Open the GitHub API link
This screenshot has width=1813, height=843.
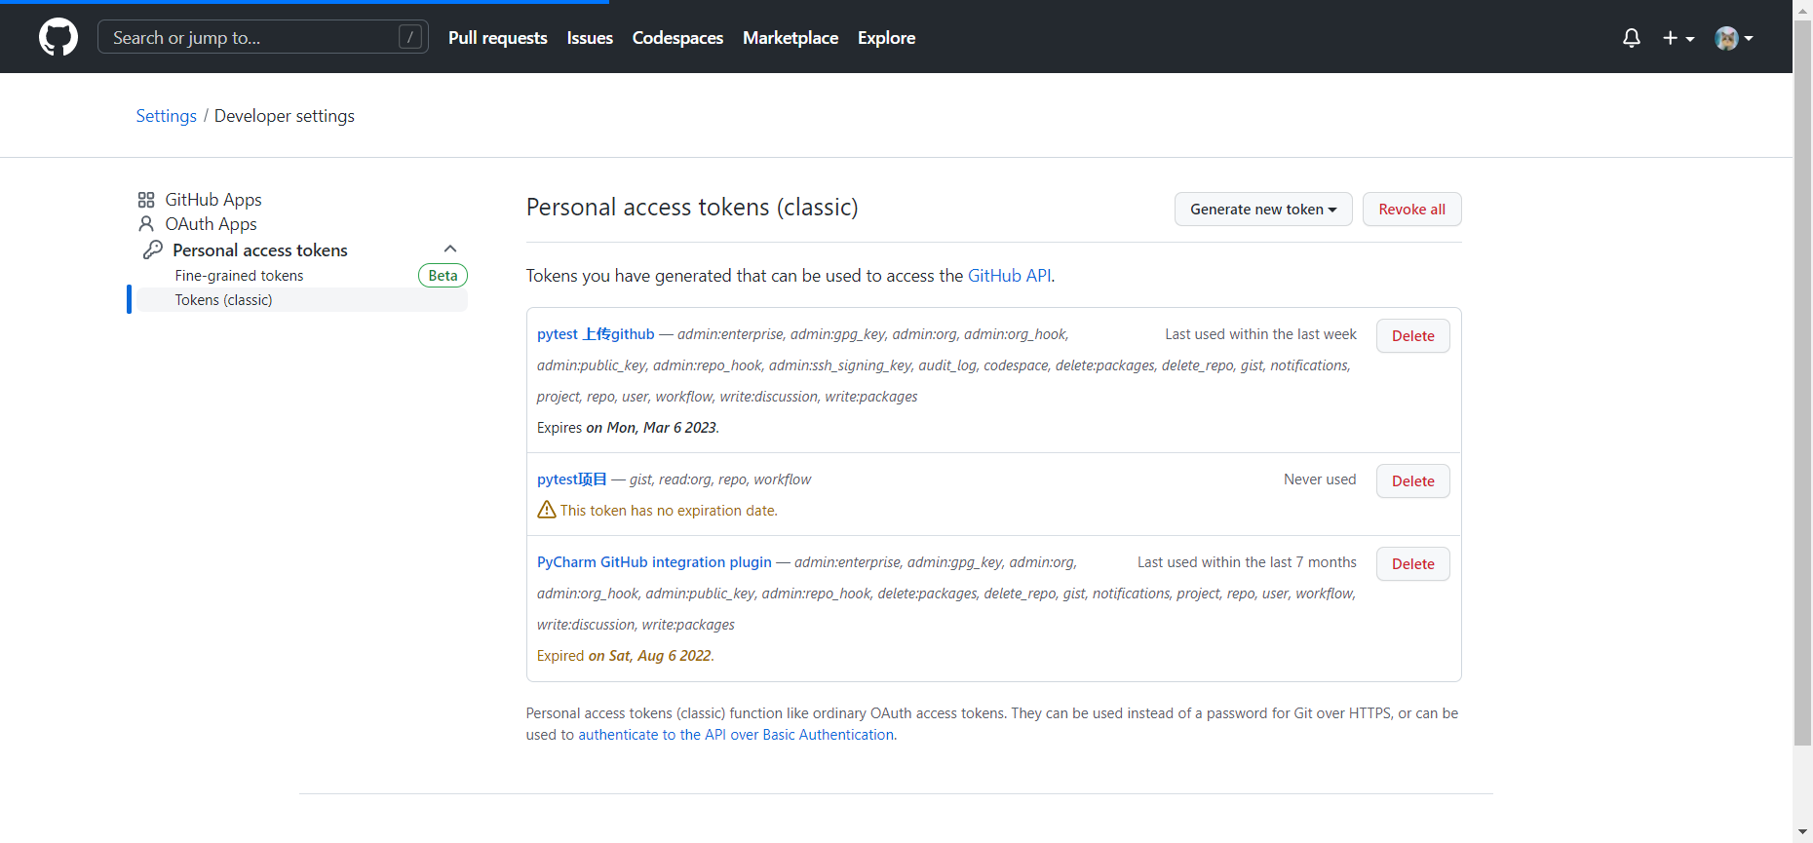1009,276
